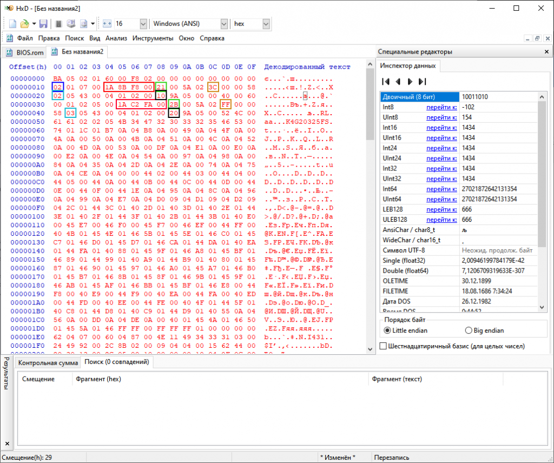Image resolution: width=554 pixels, height=463 pixels.
Task: Go to previous byte in data inspector
Action: click(398, 82)
